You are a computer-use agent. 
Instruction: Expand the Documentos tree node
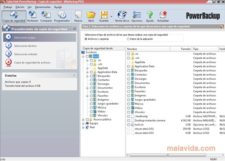click(x=87, y=88)
